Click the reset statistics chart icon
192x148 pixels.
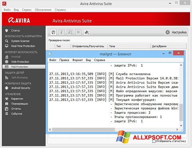87,32
